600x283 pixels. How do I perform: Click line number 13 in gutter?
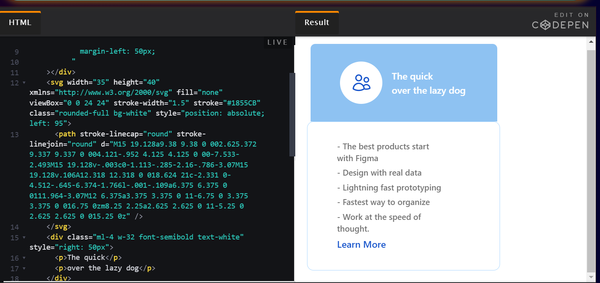coord(15,134)
